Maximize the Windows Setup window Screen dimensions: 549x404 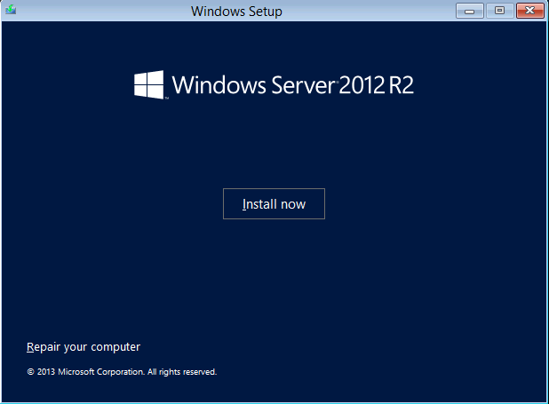(499, 11)
